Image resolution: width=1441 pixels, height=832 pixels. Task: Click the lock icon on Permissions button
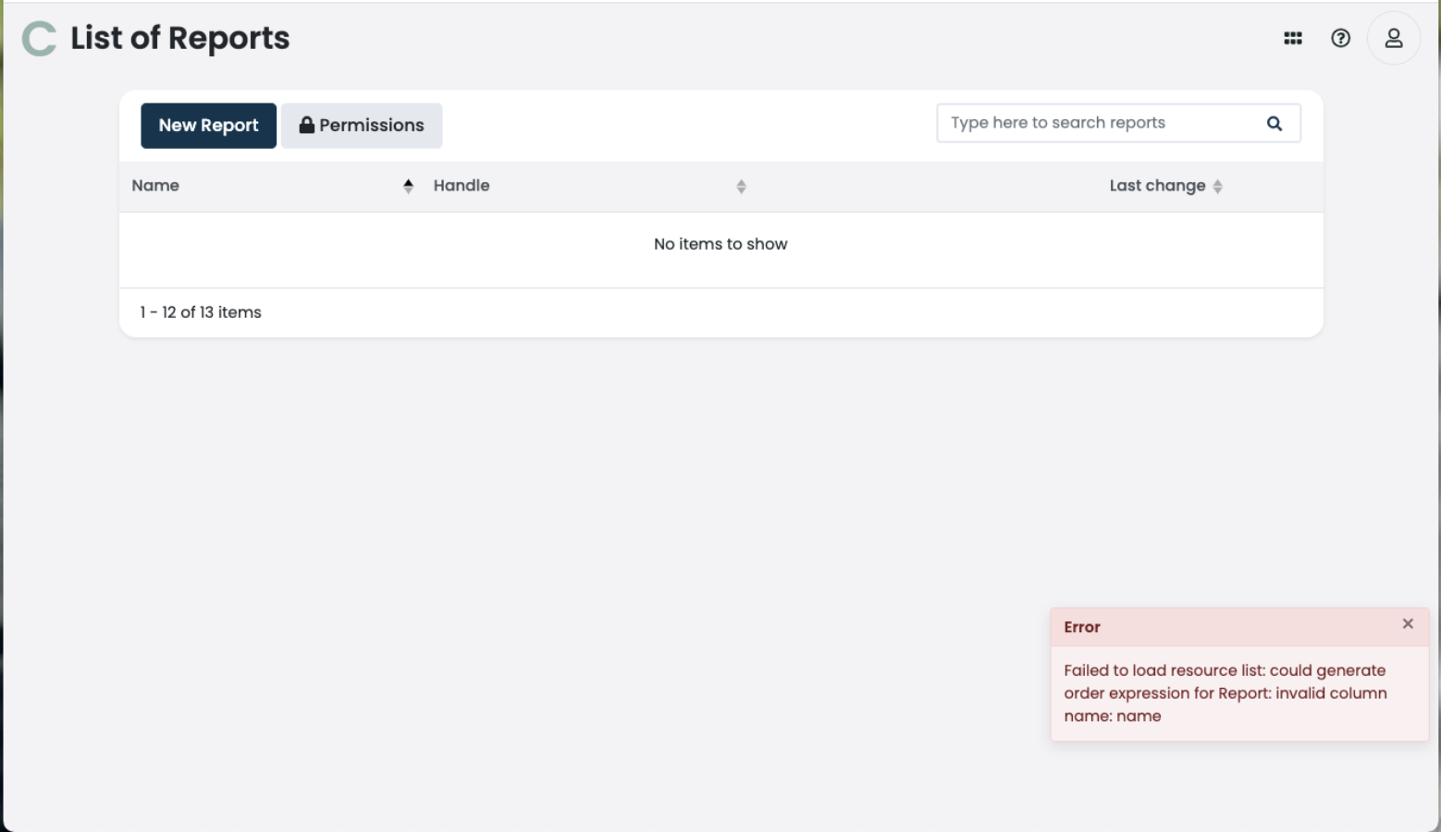pos(305,125)
